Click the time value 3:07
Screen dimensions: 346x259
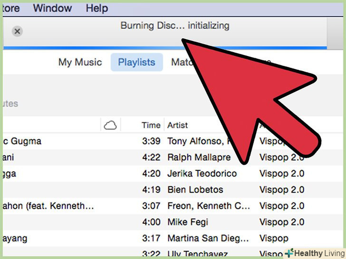coord(151,206)
